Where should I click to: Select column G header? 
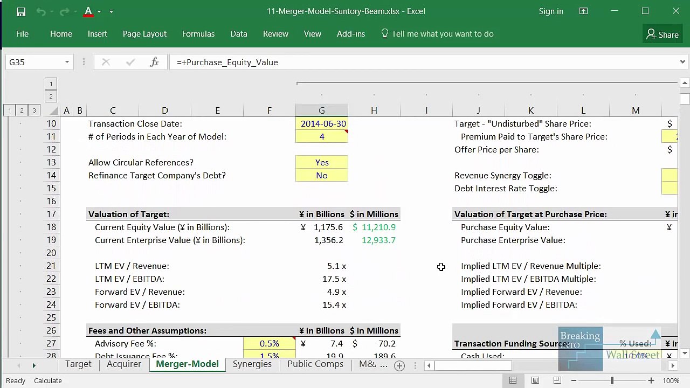[322, 110]
